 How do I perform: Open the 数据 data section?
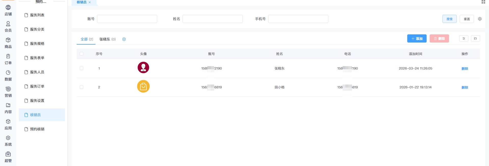tap(8, 76)
